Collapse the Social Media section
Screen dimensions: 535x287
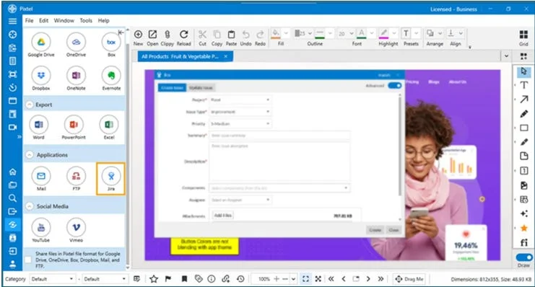point(30,206)
